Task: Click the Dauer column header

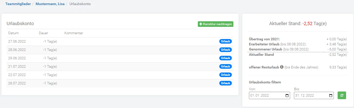Action: coord(43,33)
